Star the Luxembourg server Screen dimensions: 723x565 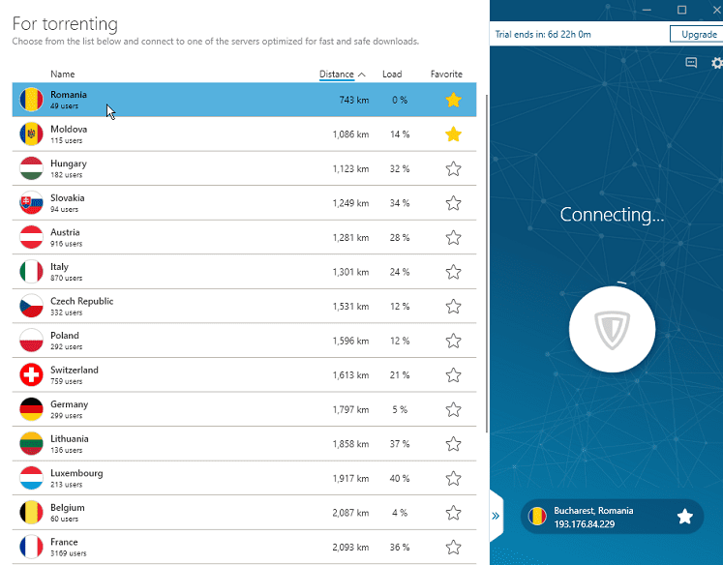tap(453, 478)
